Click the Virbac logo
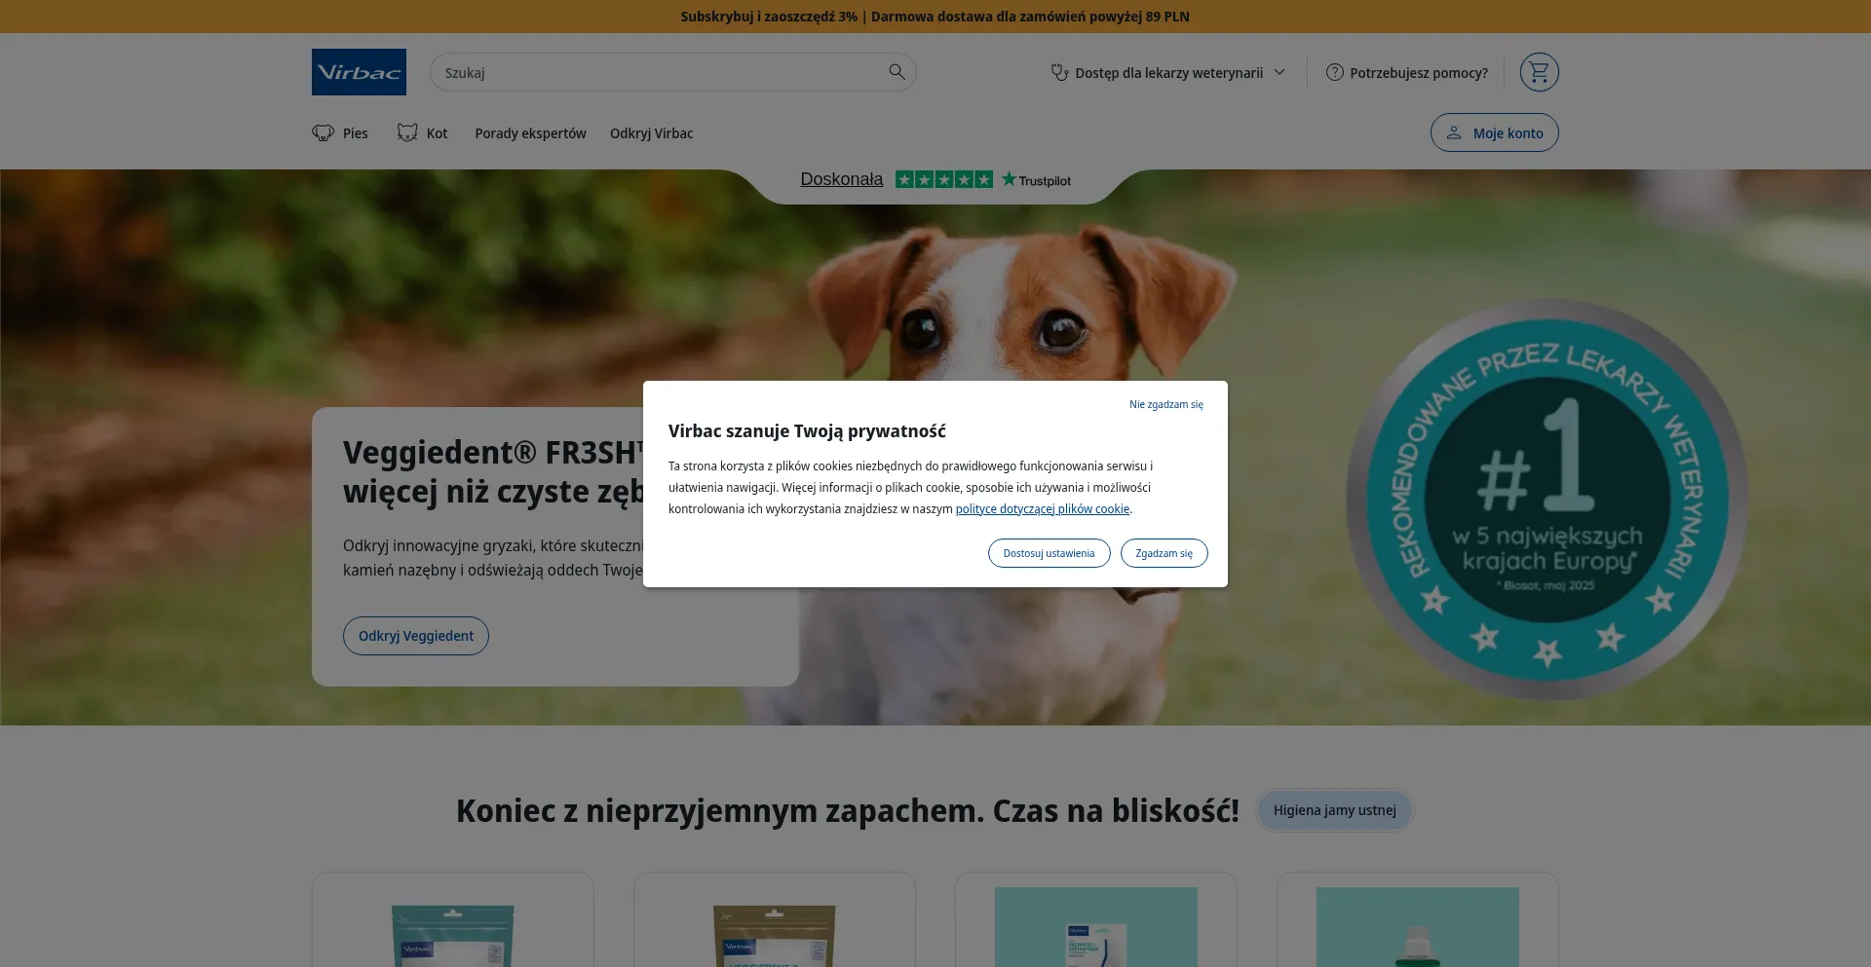Image resolution: width=1871 pixels, height=967 pixels. [x=359, y=72]
